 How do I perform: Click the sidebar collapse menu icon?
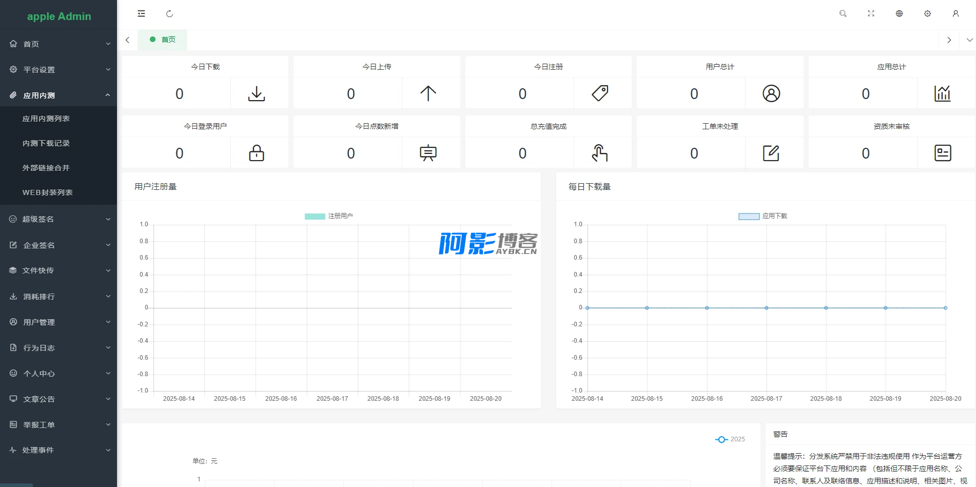point(141,14)
